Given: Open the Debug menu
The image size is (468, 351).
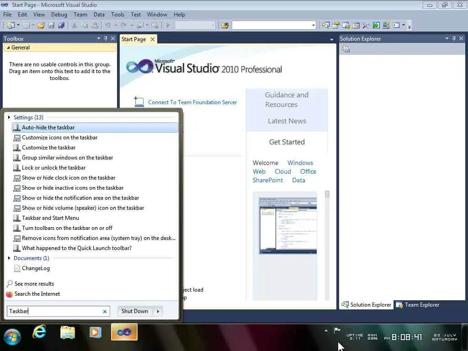Looking at the screenshot, I should coord(59,14).
